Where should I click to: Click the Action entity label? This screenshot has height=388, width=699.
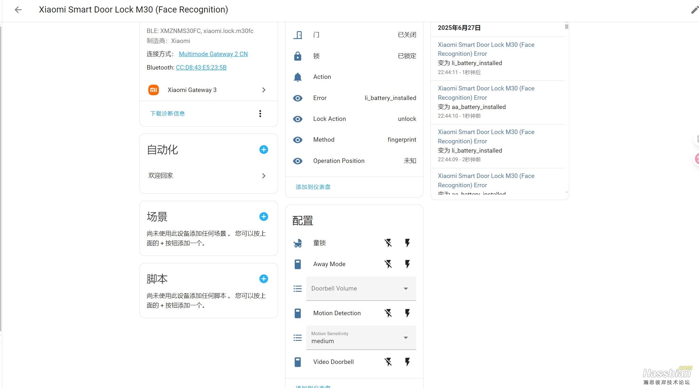pyautogui.click(x=322, y=77)
